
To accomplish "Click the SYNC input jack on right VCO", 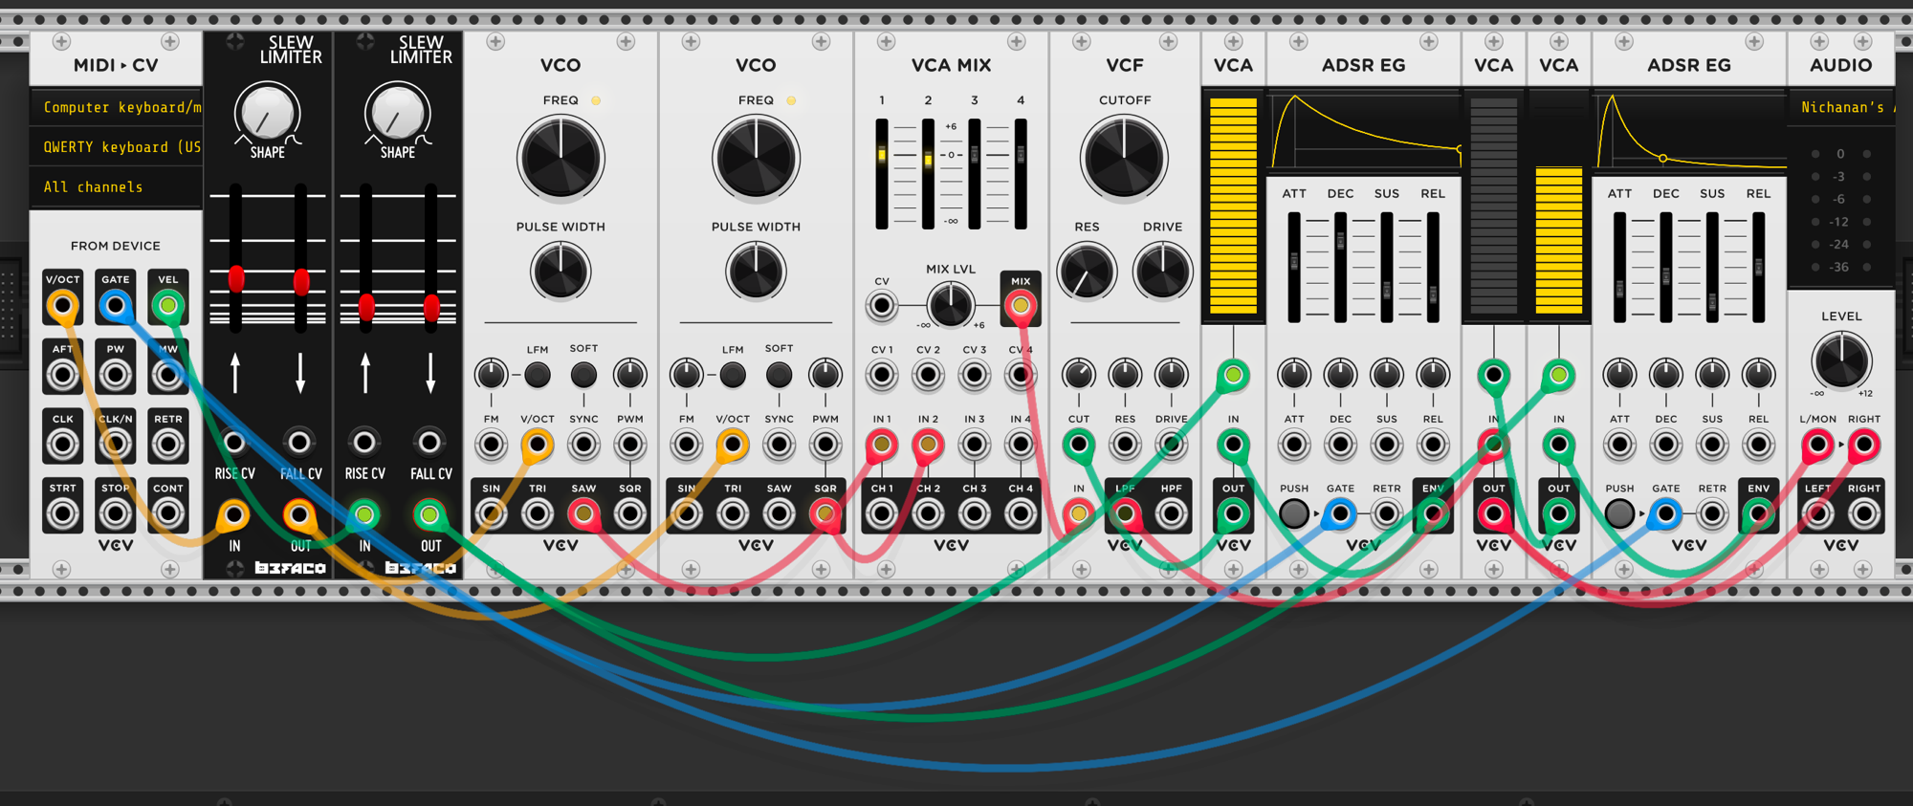I will (779, 445).
